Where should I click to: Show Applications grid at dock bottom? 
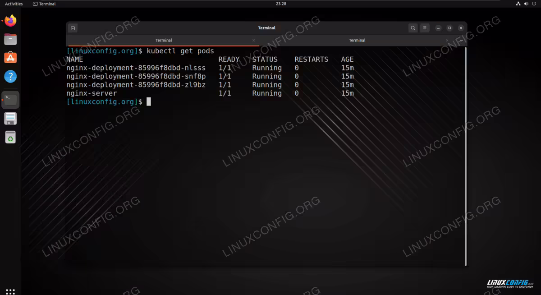(10, 292)
